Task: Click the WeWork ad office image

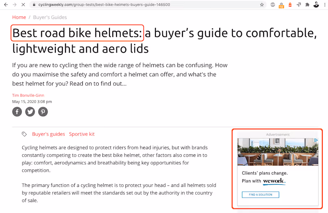Action: point(278,152)
